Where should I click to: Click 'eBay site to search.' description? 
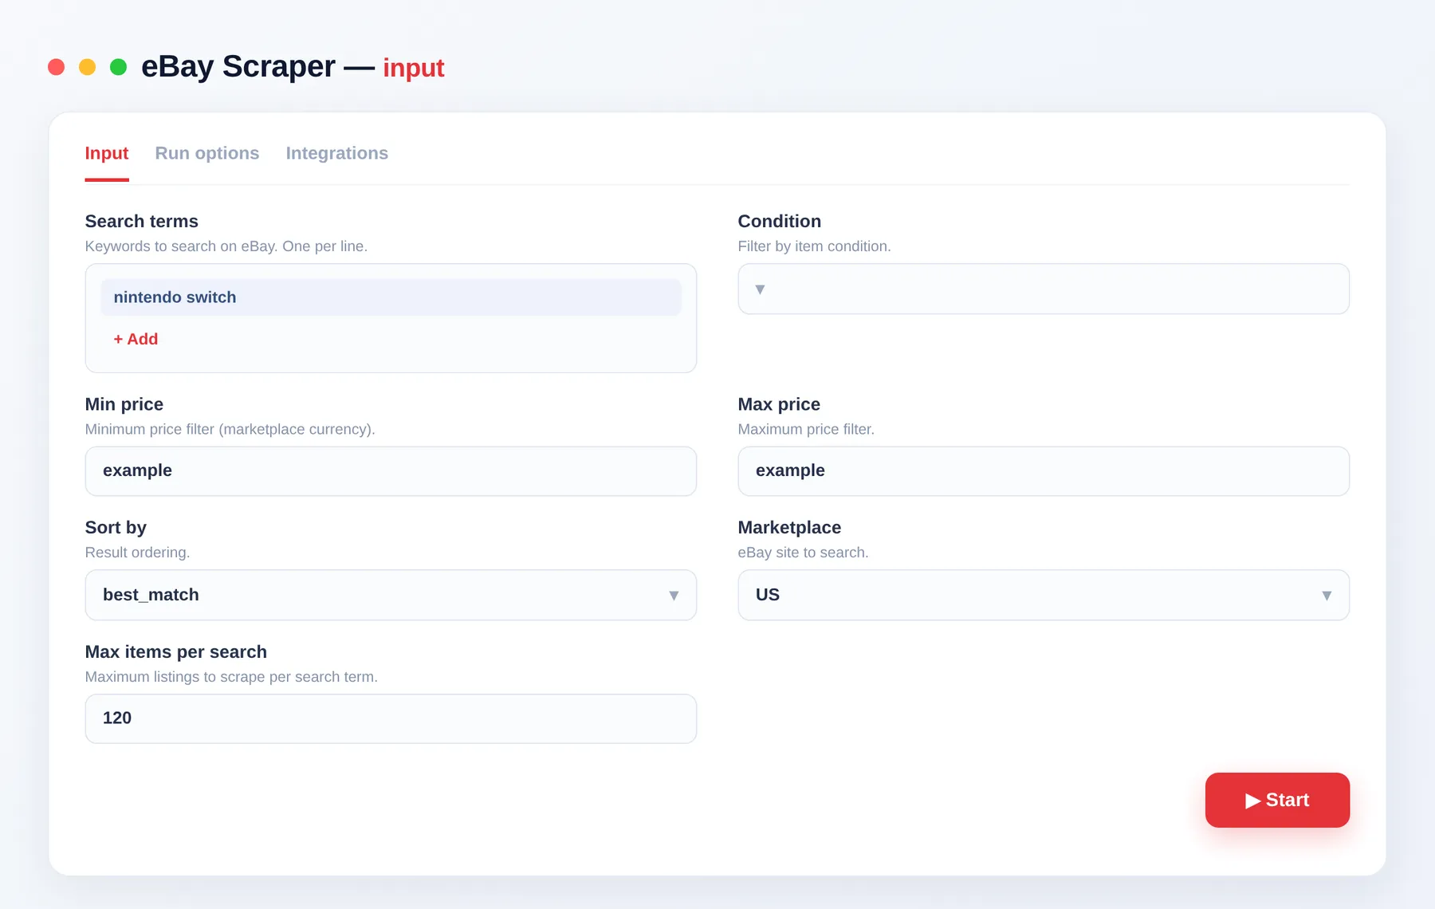click(x=803, y=553)
